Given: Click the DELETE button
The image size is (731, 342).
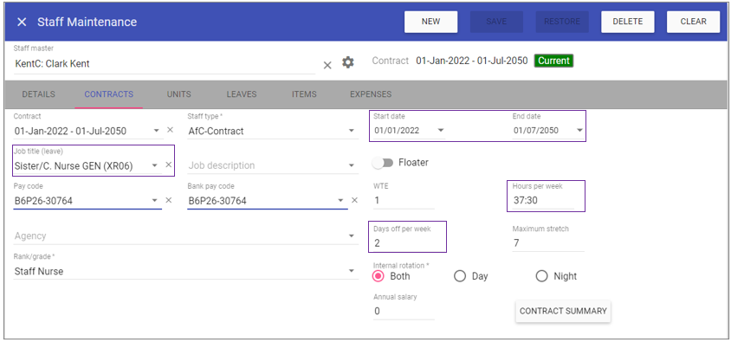Looking at the screenshot, I should pos(628,22).
